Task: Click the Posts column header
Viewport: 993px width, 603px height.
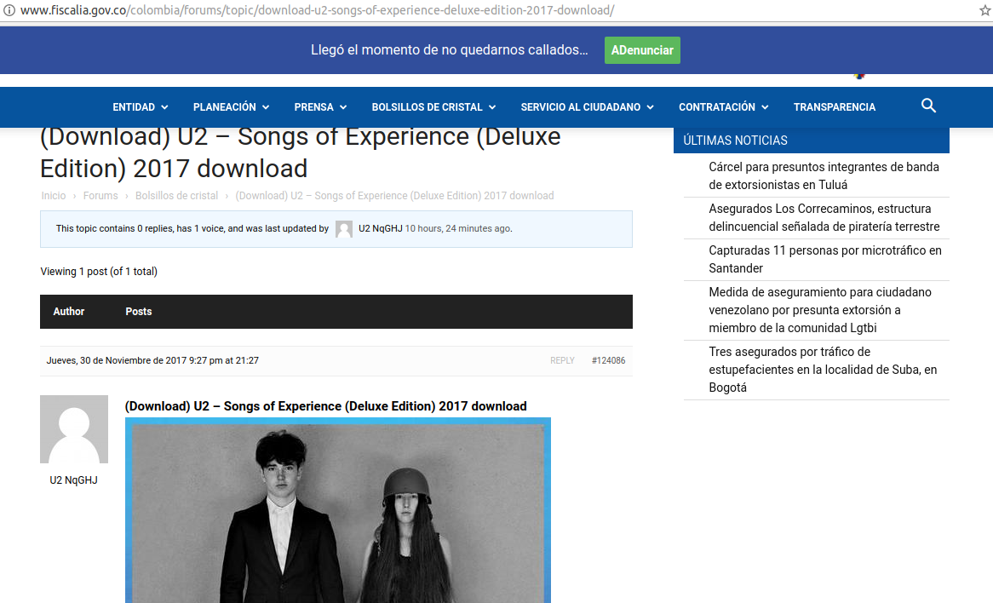Action: click(139, 312)
